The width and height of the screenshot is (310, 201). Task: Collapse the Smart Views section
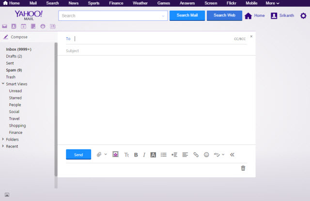(x=3, y=84)
